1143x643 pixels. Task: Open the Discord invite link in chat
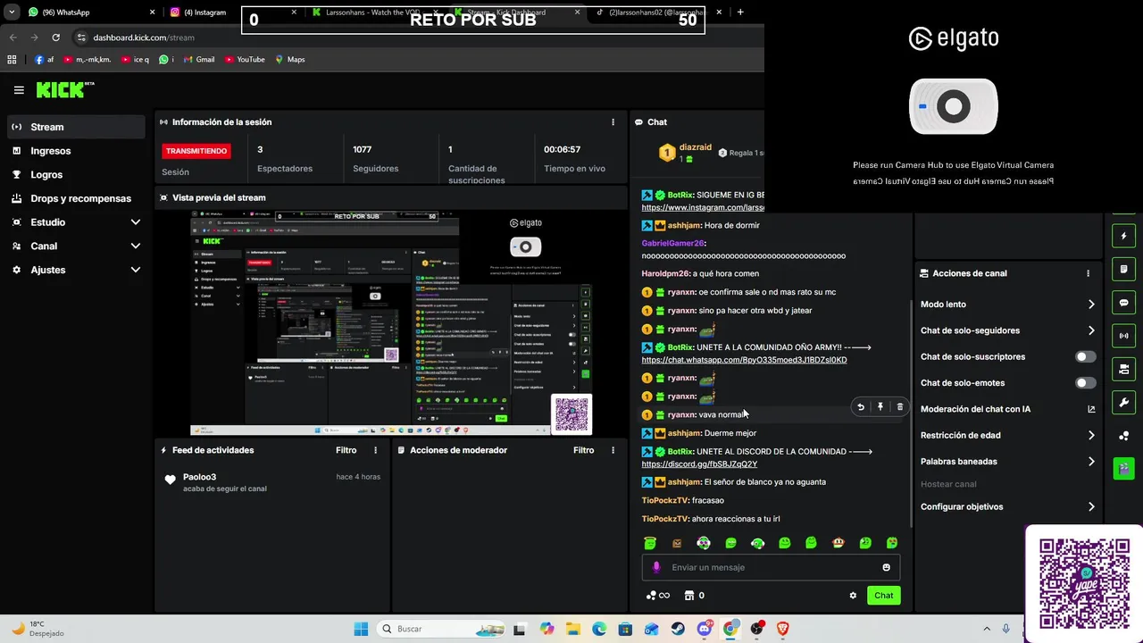(x=699, y=464)
